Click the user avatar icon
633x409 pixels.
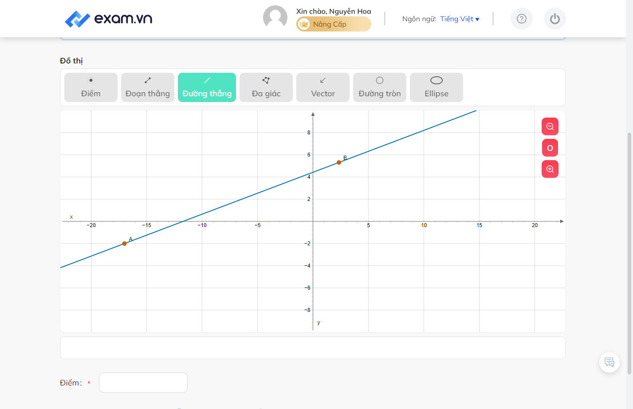tap(275, 18)
